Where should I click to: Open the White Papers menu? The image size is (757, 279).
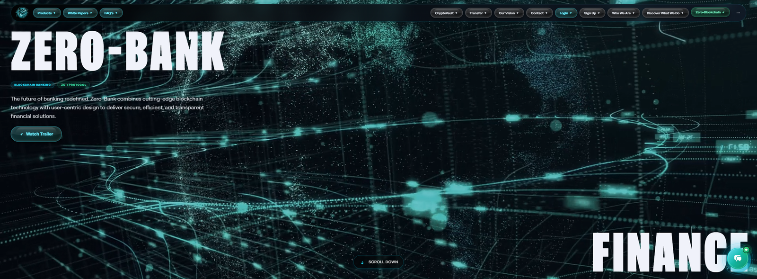pyautogui.click(x=80, y=13)
